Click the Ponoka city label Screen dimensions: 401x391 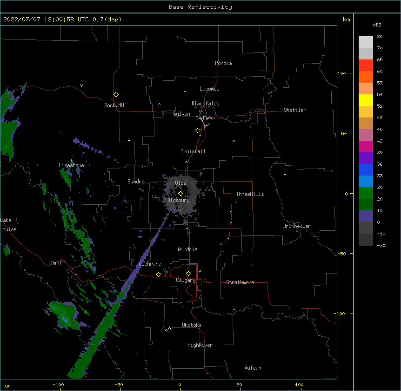(x=223, y=63)
